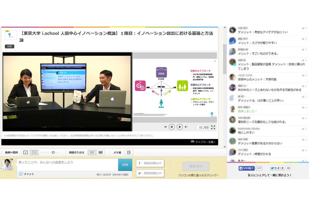309x205 pixels.
Task: Open avatar of '技術中心のメリット' commenter
Action: 233,77
